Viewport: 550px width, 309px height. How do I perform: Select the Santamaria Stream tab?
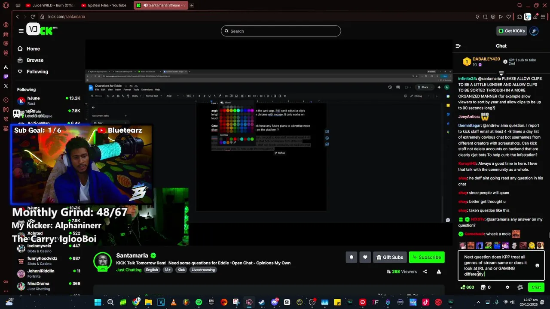160,5
